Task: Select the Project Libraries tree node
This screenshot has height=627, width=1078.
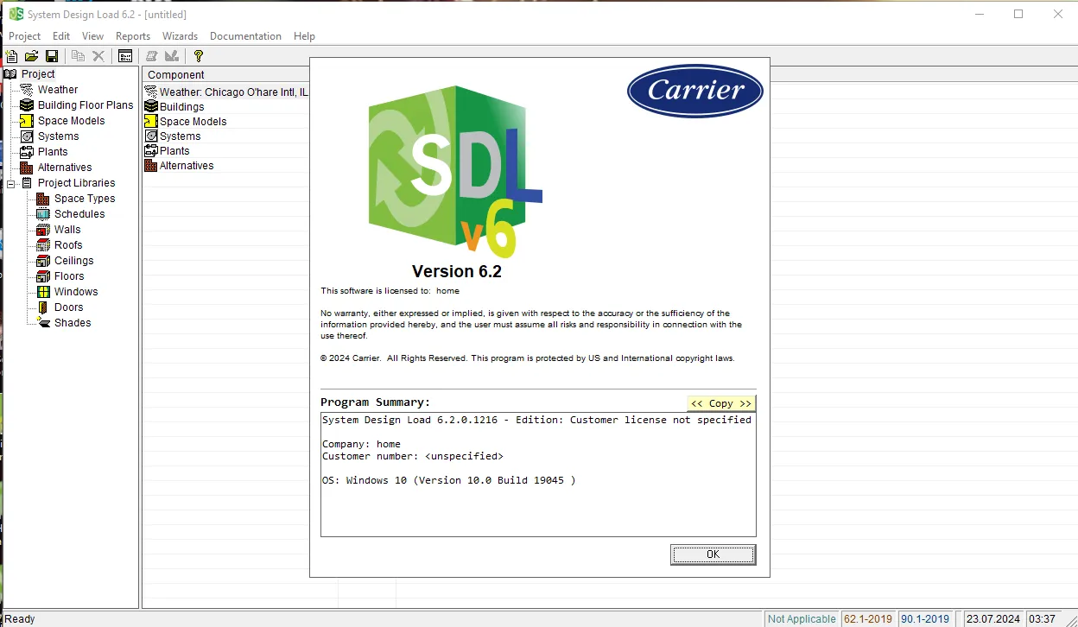Action: [76, 183]
